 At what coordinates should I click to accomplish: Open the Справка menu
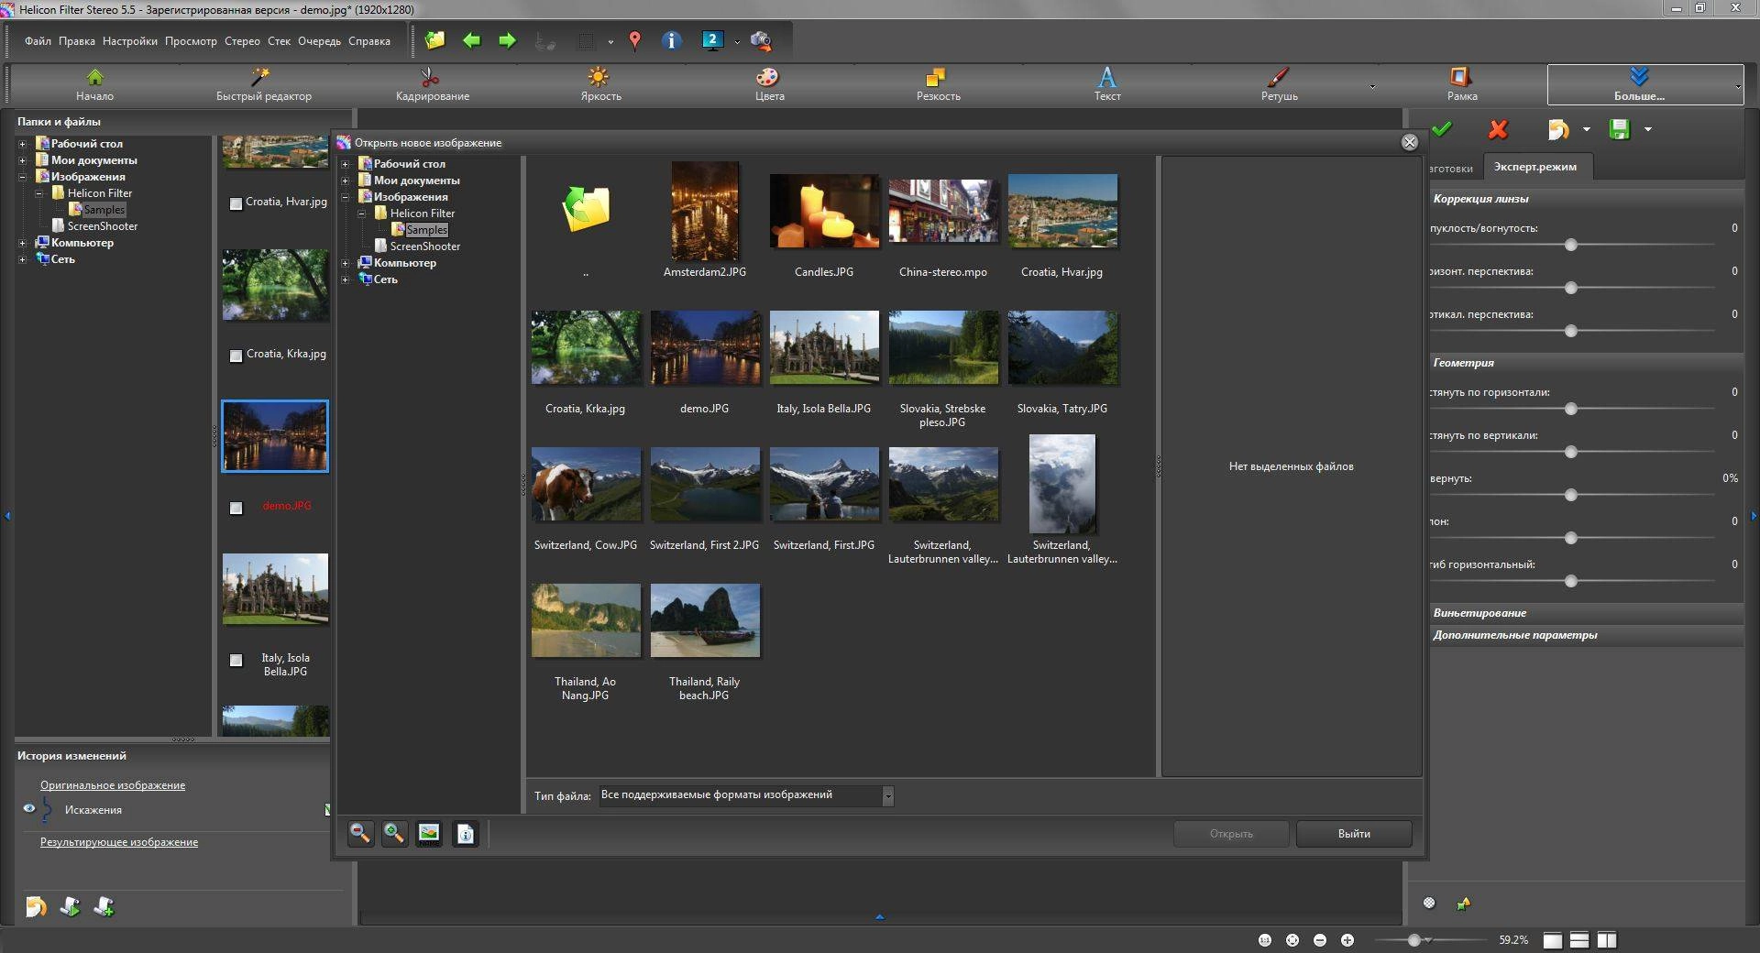(x=369, y=41)
